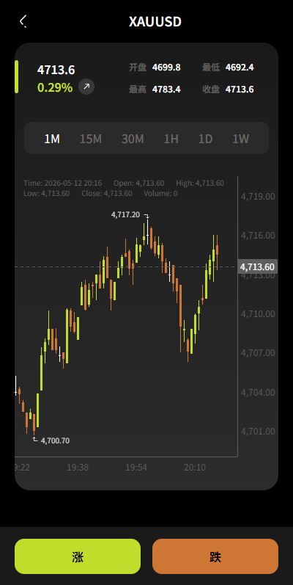
Task: Select the 1M timeframe tab
Action: [x=52, y=139]
